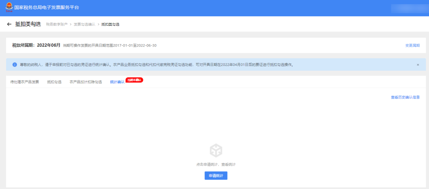The height and width of the screenshot is (189, 429).
Task: View 查看历史确认信息 link
Action: (x=405, y=97)
